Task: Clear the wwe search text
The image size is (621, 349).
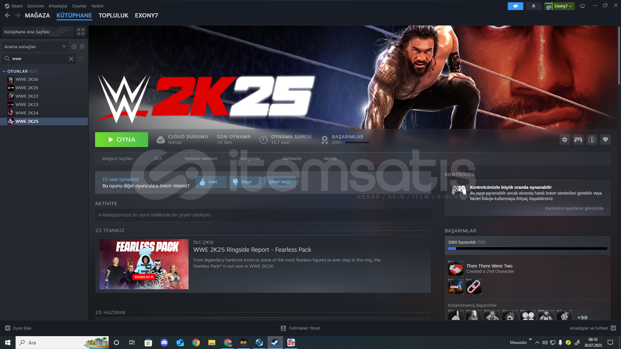Action: click(71, 59)
